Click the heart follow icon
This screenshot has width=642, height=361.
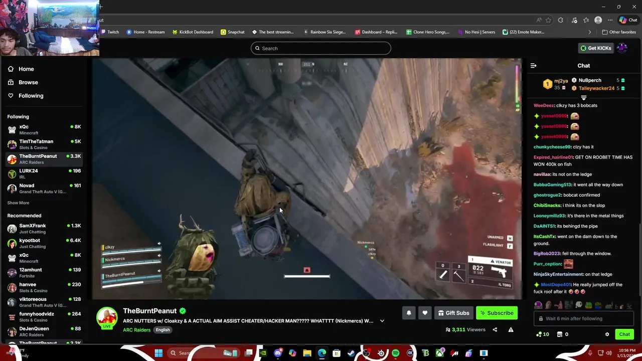coord(425,313)
